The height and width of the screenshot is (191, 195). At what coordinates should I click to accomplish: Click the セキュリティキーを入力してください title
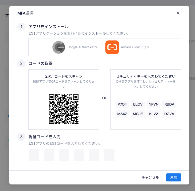coord(146,76)
